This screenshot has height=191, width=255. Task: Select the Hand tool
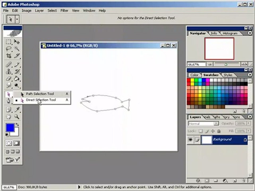pos(8,116)
